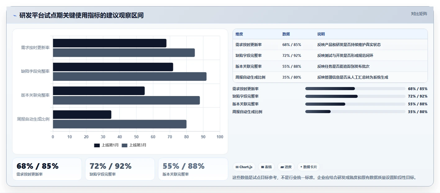The height and width of the screenshot is (193, 440).
Task: Click the 72% / 92% stat card
Action: [x=120, y=169]
